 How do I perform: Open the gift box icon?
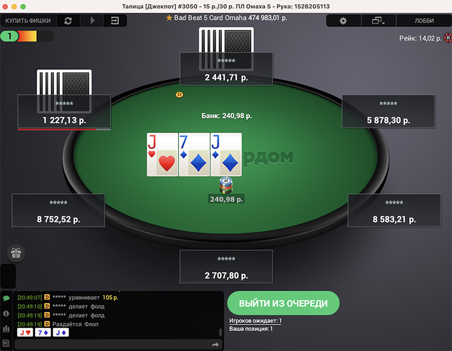[16, 254]
